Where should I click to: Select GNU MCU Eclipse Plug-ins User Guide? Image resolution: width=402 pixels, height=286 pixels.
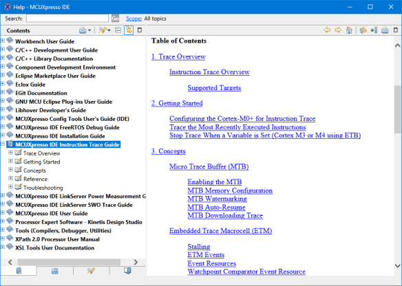click(64, 102)
